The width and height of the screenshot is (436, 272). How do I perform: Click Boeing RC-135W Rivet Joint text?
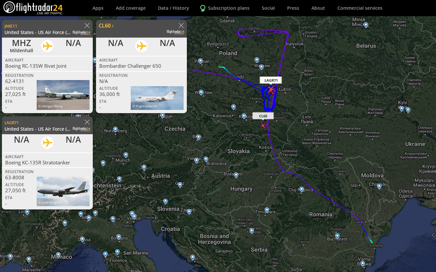36,66
